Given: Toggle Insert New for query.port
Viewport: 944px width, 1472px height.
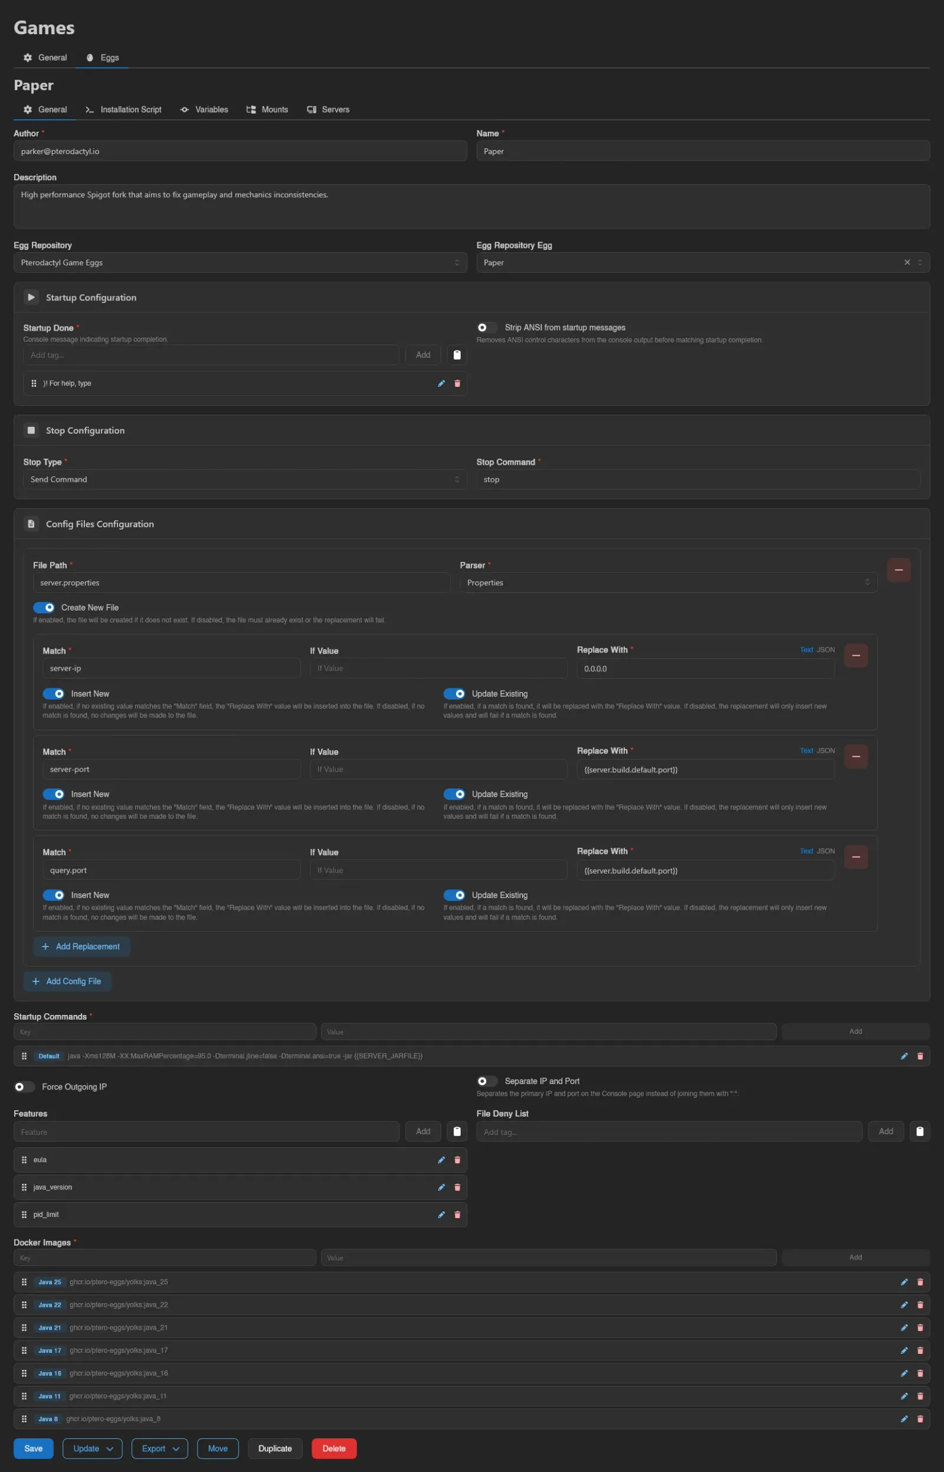Looking at the screenshot, I should (x=53, y=895).
